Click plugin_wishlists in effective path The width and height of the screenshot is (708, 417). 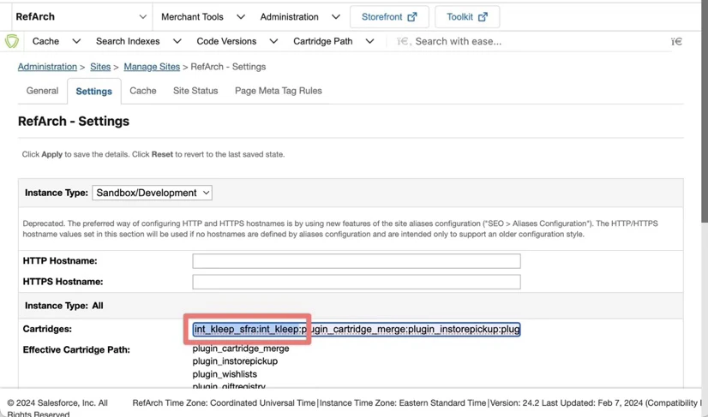coord(225,374)
